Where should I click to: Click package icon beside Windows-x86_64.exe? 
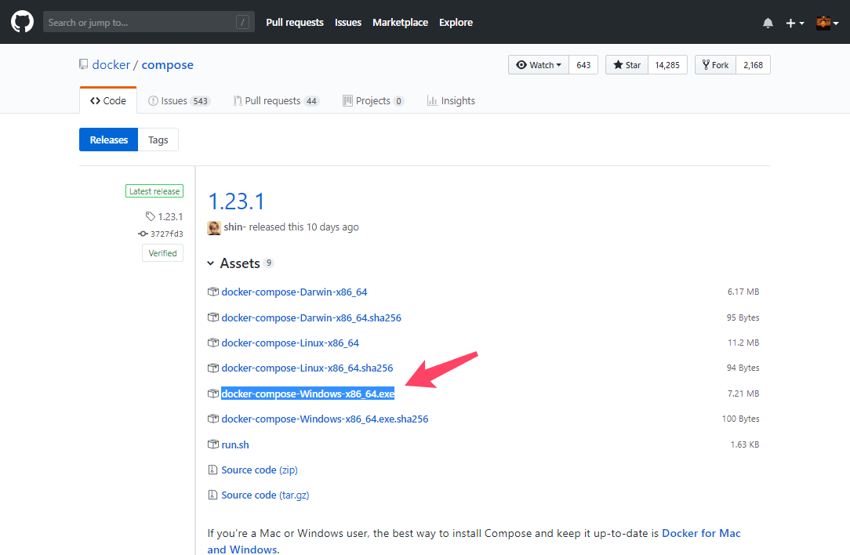point(213,394)
